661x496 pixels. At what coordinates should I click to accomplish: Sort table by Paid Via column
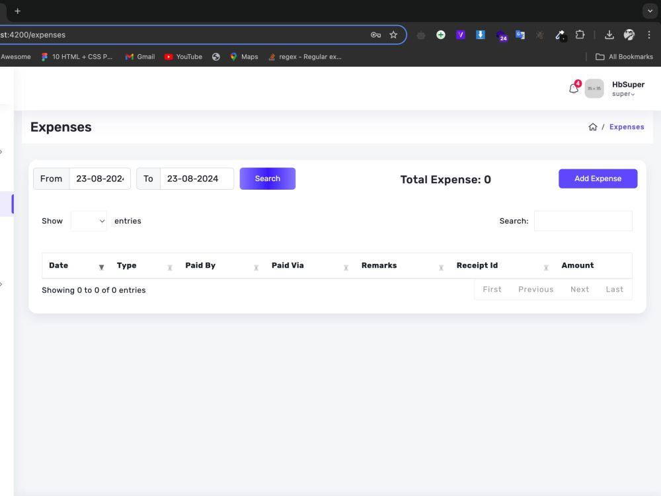(x=310, y=266)
